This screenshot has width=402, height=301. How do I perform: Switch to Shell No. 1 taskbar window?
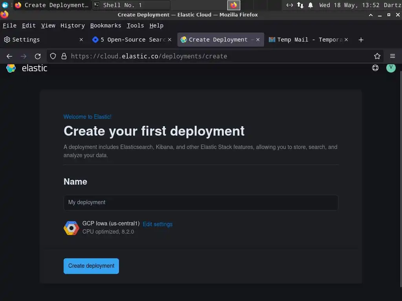[x=131, y=5]
